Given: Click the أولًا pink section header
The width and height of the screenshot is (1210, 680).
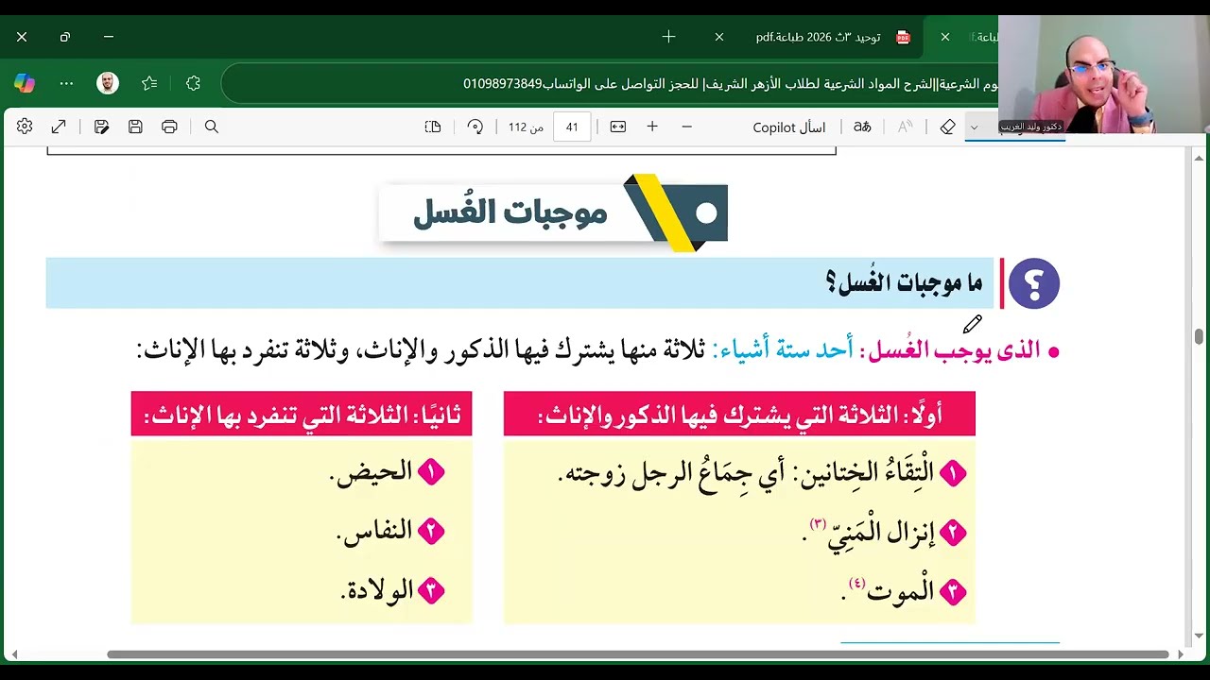Looking at the screenshot, I should click(x=739, y=414).
